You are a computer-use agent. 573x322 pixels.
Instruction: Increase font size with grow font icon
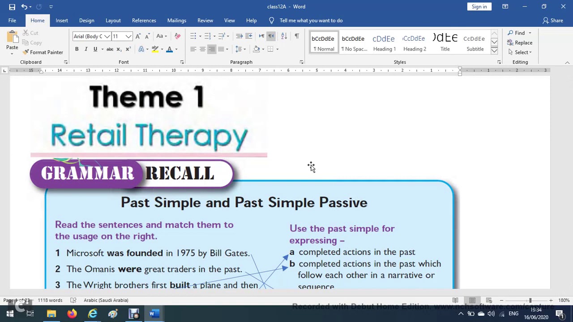138,36
